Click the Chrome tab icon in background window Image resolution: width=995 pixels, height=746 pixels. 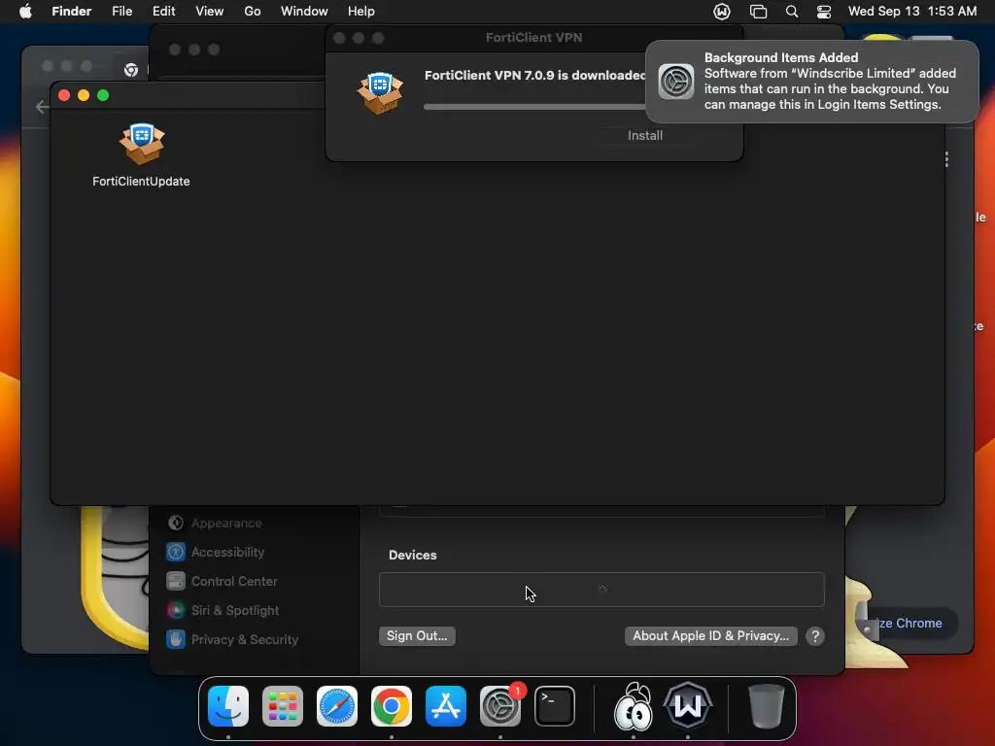[x=131, y=70]
